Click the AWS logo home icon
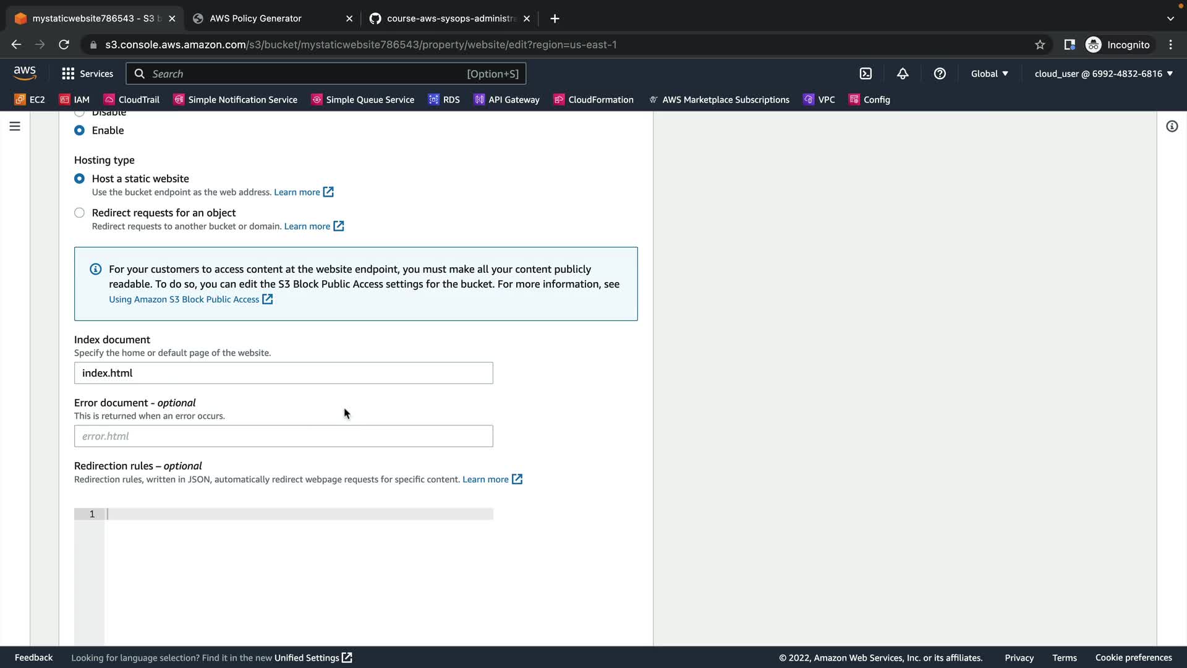 [25, 73]
